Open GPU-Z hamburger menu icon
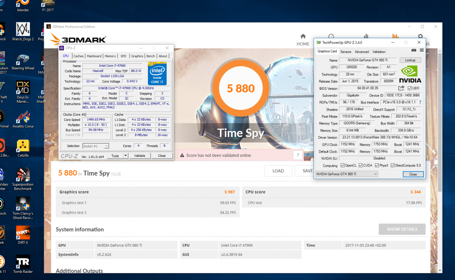 point(422,50)
